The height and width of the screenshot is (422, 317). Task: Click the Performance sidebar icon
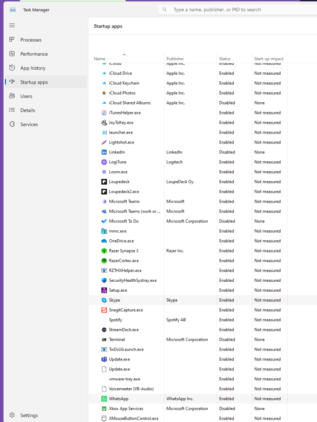(12, 54)
